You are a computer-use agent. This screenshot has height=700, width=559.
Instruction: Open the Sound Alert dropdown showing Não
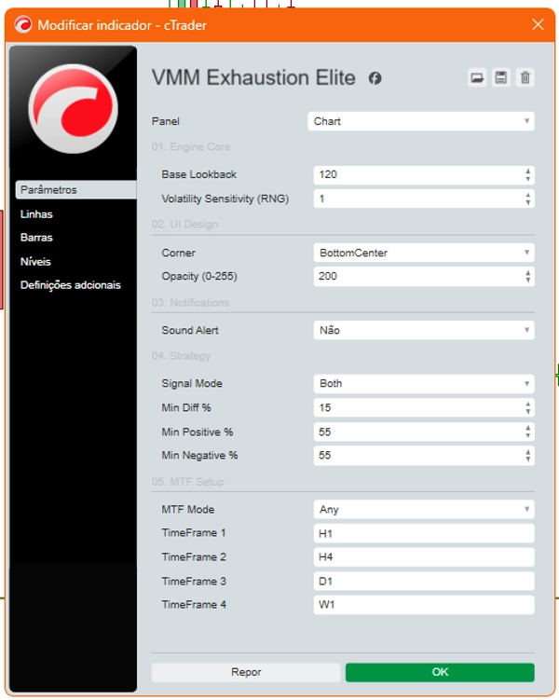coord(424,330)
